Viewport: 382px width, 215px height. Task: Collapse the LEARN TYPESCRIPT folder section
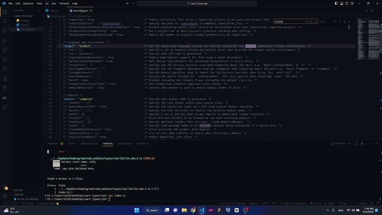pyautogui.click(x=23, y=16)
